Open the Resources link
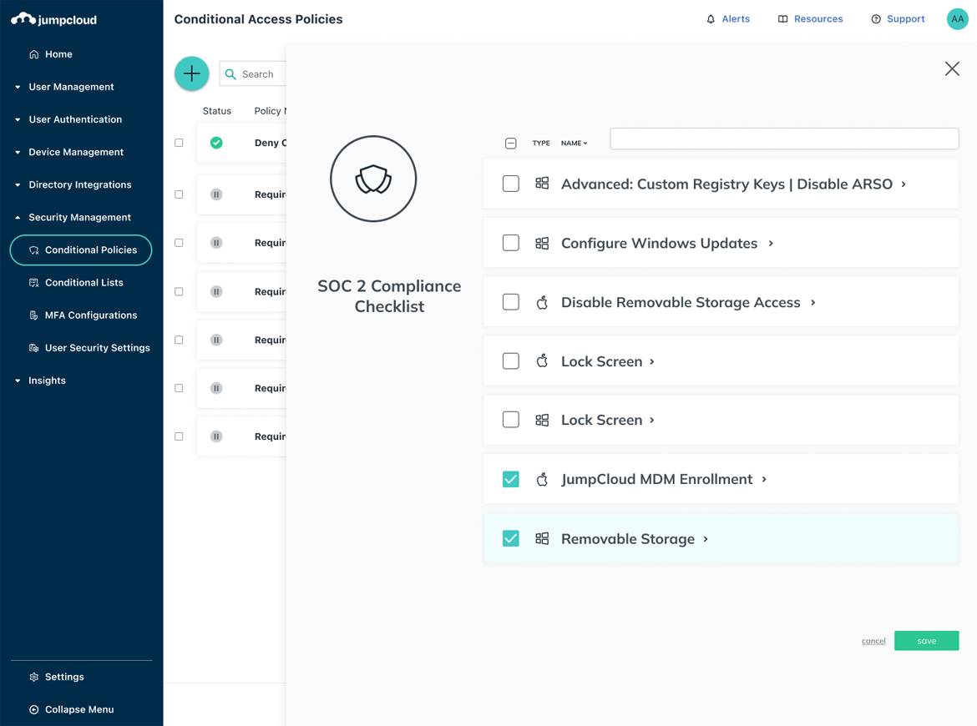The height and width of the screenshot is (726, 977). 818,19
